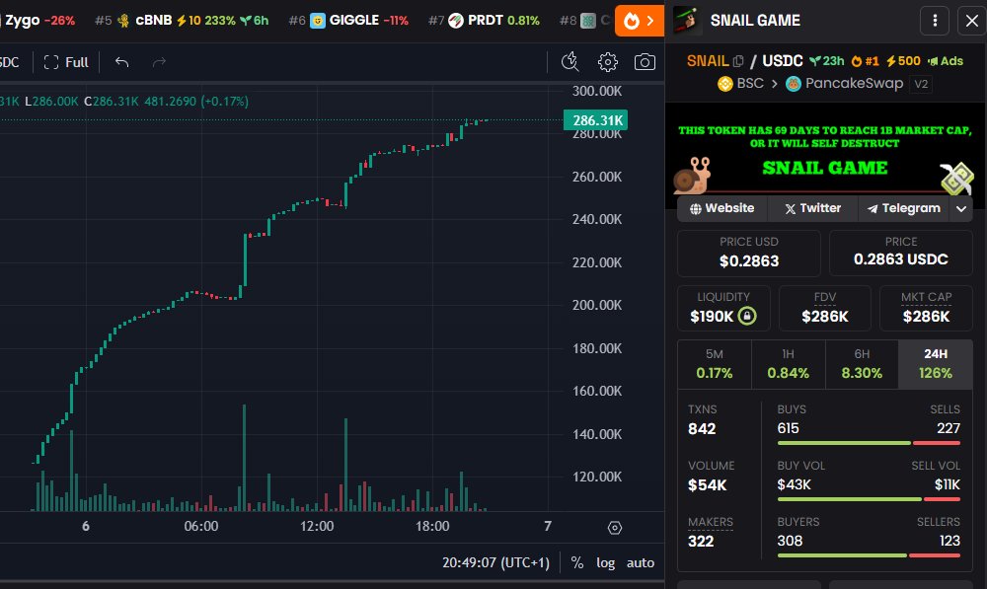Viewport: 987px width, 589px height.
Task: Copy the SNAIL token address icon
Action: (x=738, y=61)
